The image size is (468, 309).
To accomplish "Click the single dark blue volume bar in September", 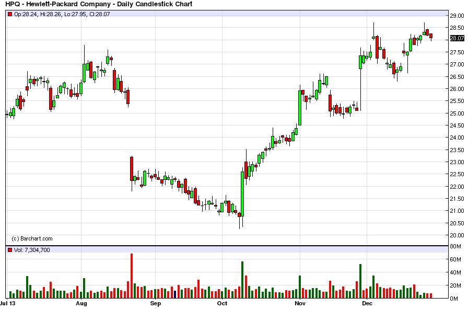I will click(x=175, y=294).
